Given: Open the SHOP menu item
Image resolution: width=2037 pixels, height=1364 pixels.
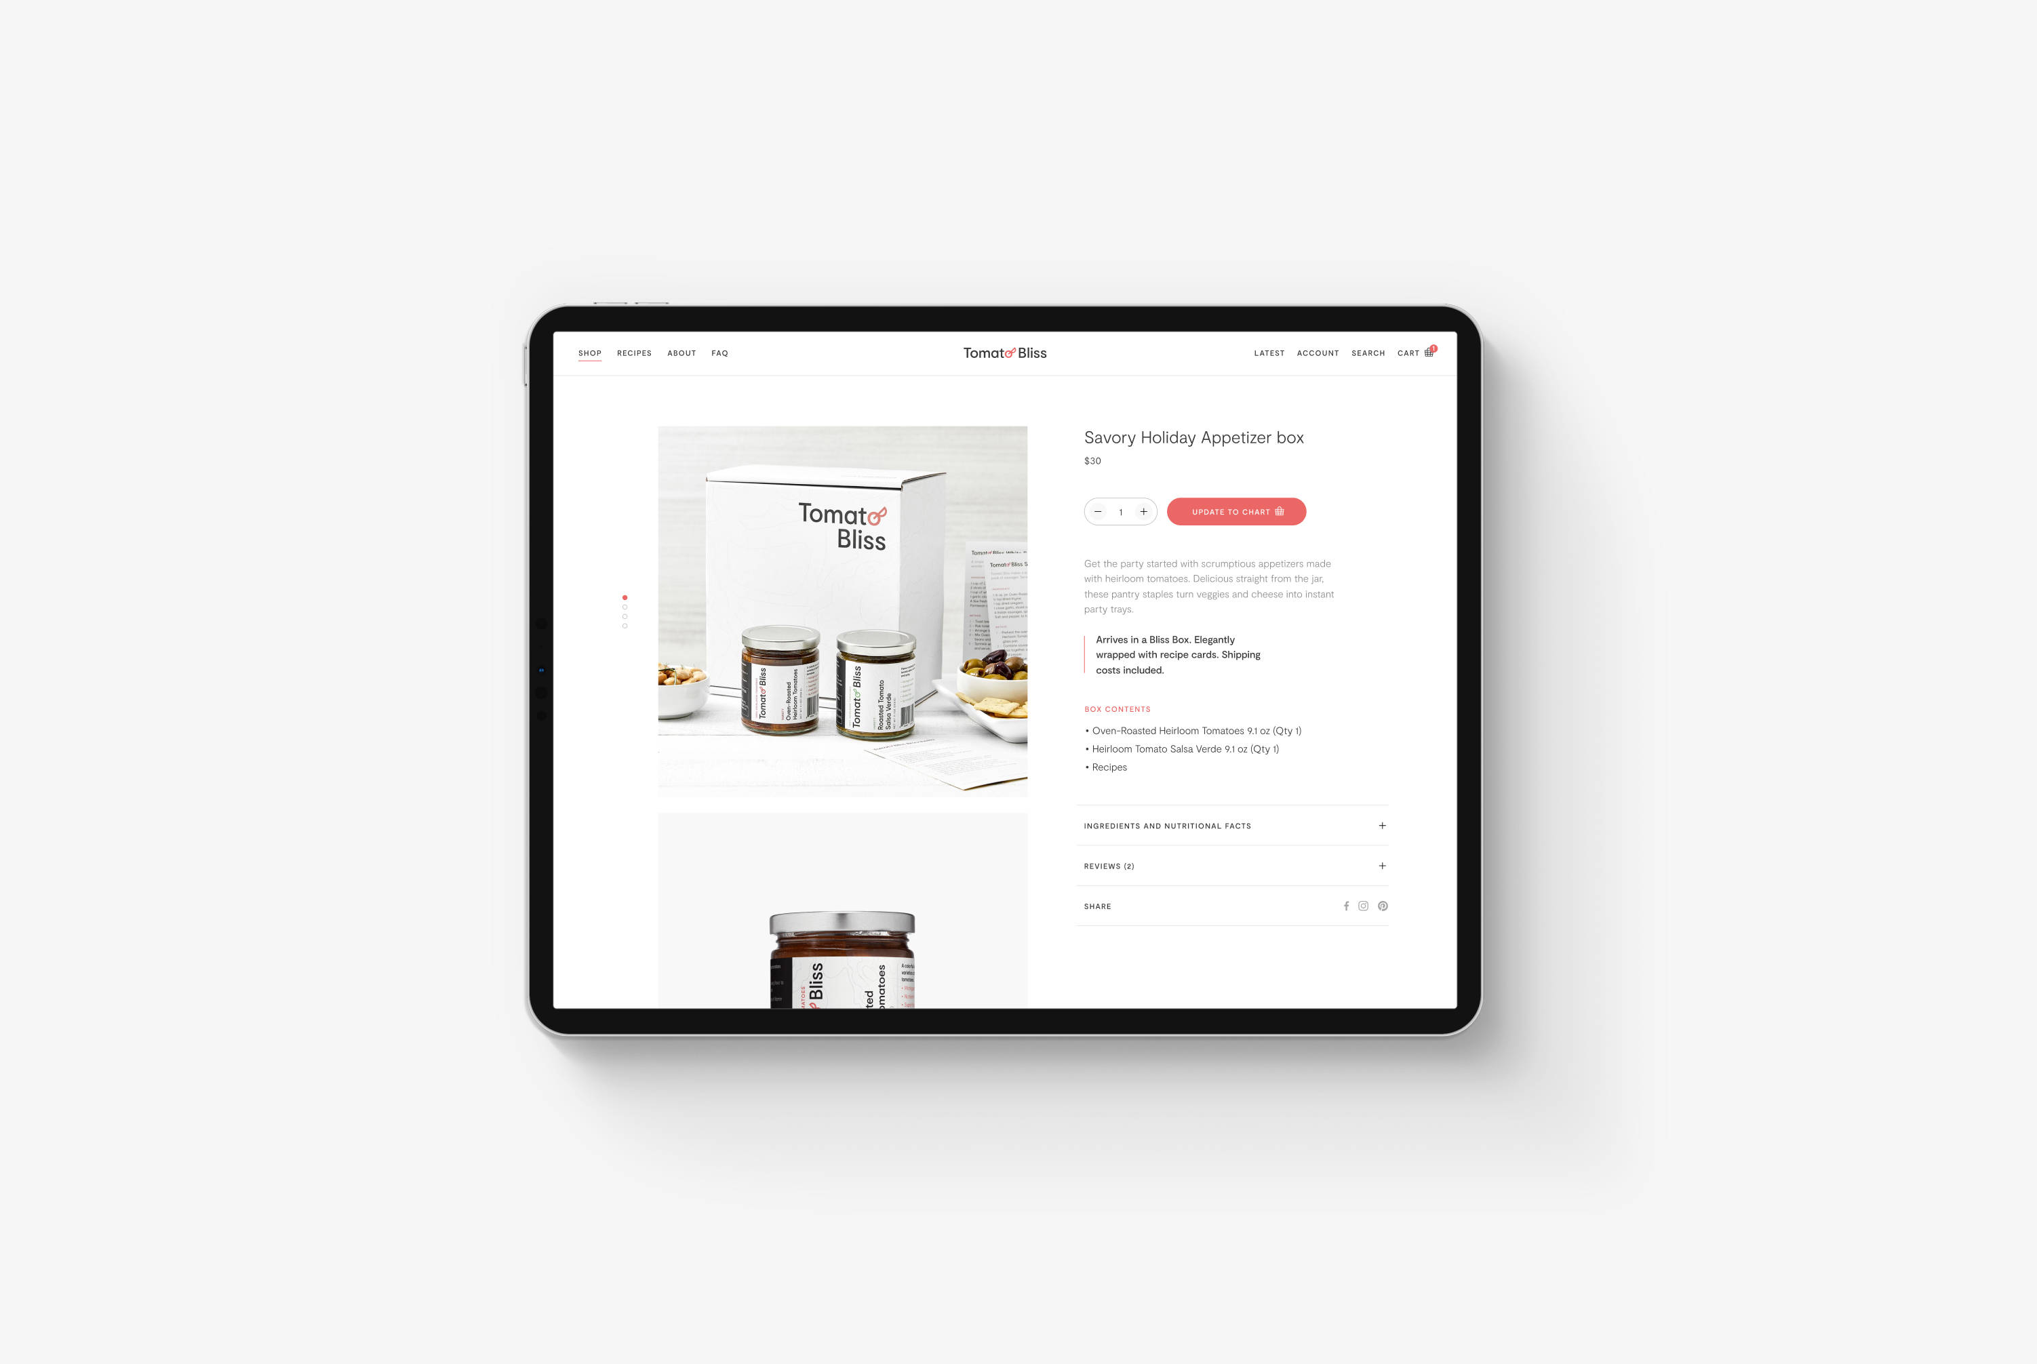Looking at the screenshot, I should [591, 352].
